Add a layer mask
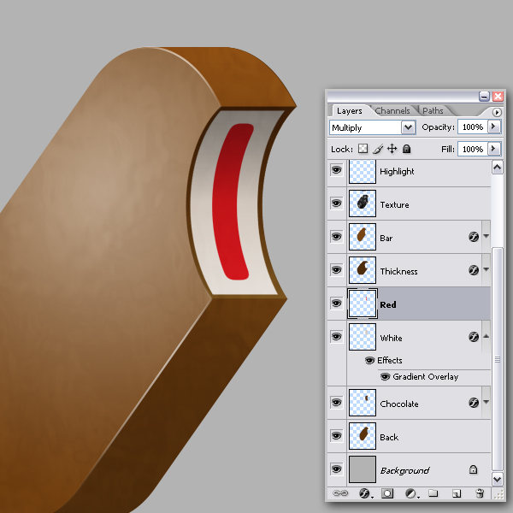The image size is (513, 513). pyautogui.click(x=387, y=493)
